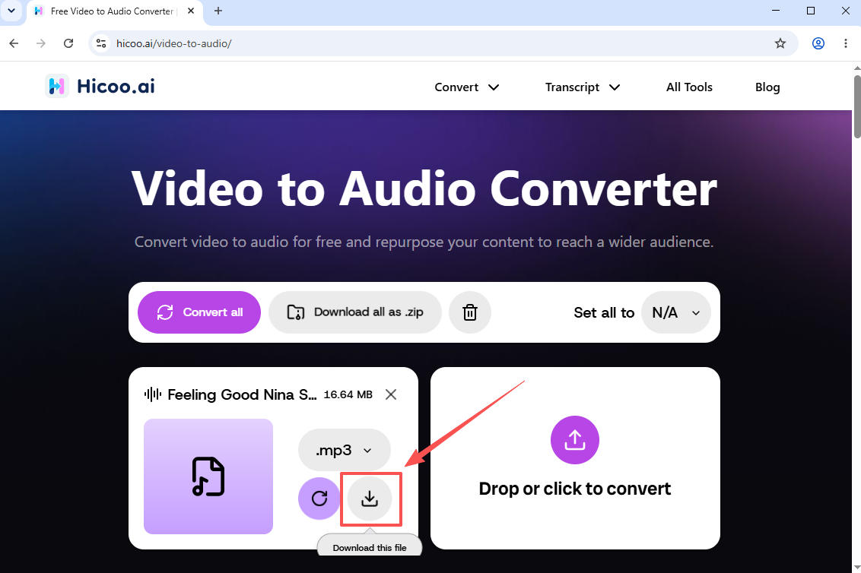861x573 pixels.
Task: Open the Blog link
Action: [767, 87]
